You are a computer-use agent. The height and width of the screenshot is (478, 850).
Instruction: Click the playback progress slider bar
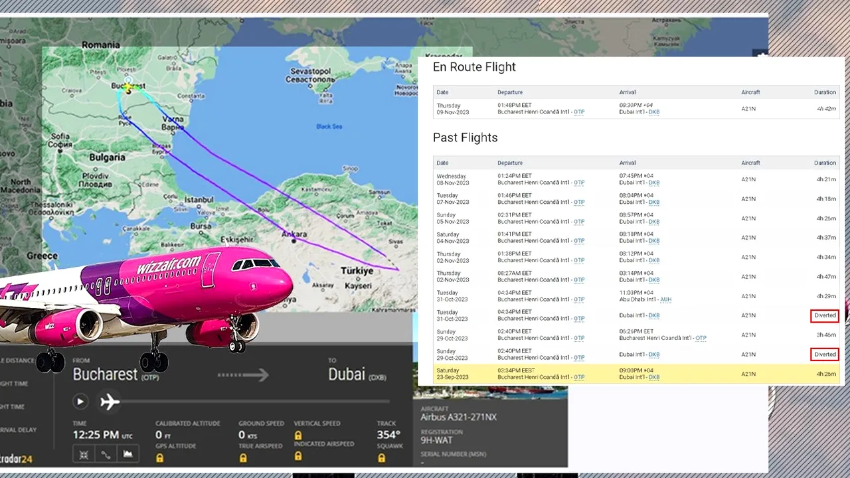266,401
